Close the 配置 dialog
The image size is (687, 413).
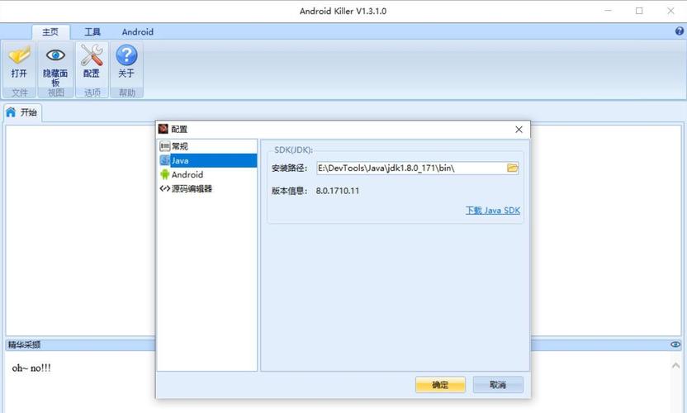[x=519, y=130]
